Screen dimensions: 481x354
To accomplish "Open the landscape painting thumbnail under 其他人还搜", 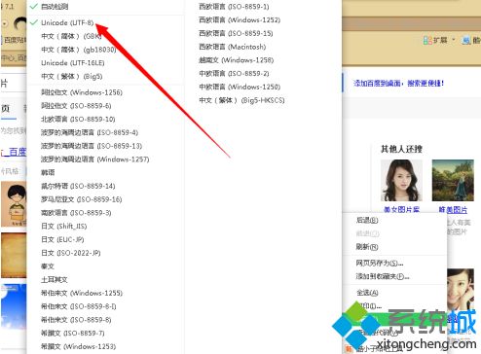I will [453, 180].
